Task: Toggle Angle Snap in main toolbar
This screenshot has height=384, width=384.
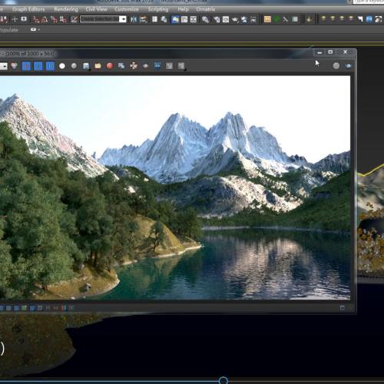Action: pos(45,19)
